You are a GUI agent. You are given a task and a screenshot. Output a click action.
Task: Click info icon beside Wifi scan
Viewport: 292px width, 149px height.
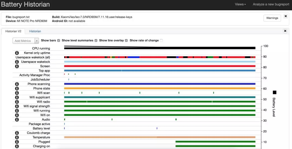(17, 93)
